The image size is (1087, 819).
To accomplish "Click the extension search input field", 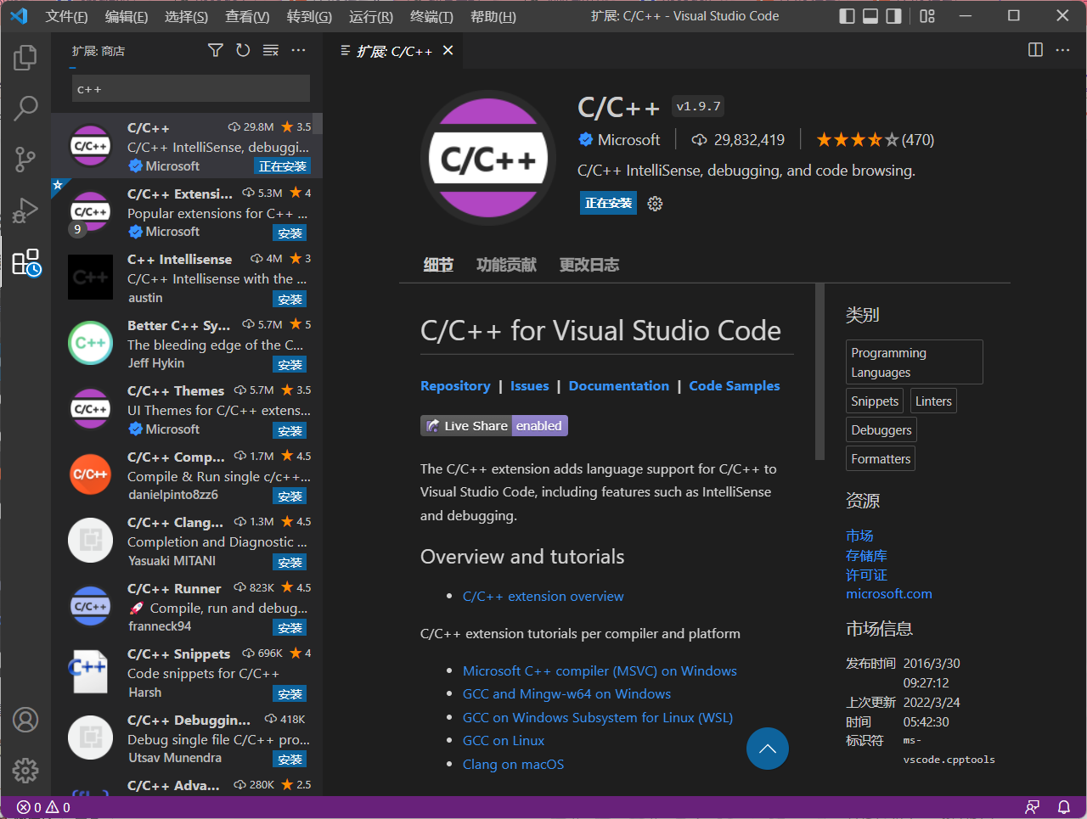I will click(191, 89).
